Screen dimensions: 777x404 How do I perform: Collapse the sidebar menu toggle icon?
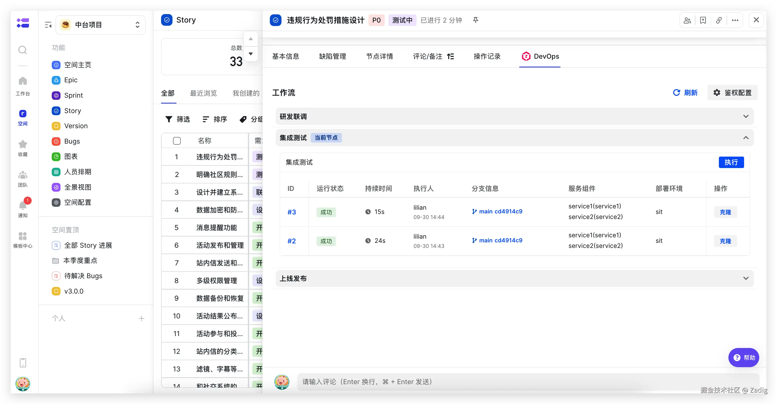click(48, 25)
